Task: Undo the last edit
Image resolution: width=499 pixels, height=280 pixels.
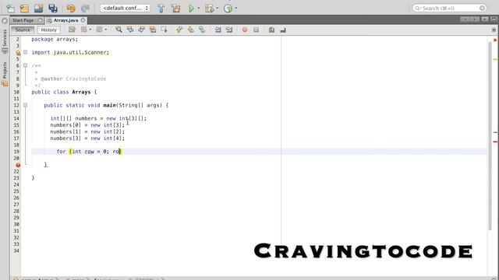Action: [x=71, y=9]
